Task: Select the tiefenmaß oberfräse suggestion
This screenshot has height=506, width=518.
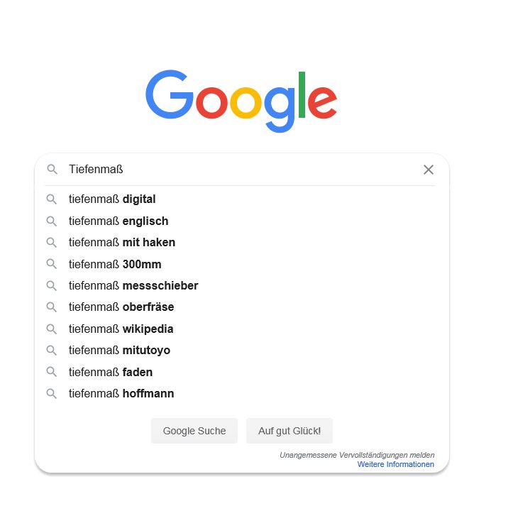Action: (x=241, y=307)
